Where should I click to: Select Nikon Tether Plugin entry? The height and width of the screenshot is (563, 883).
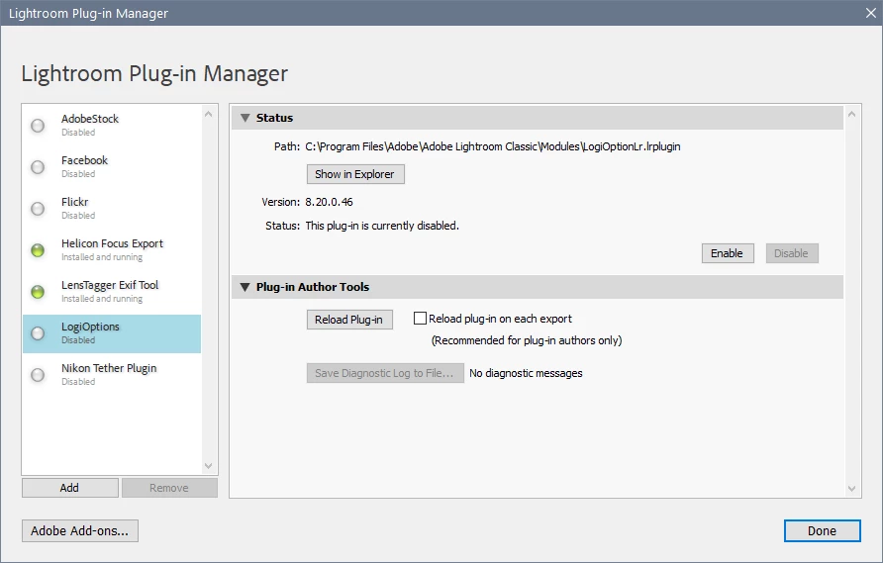[112, 375]
